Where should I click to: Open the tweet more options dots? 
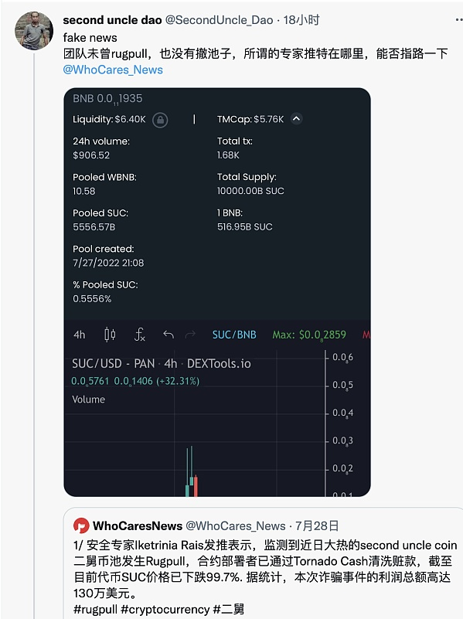click(459, 19)
